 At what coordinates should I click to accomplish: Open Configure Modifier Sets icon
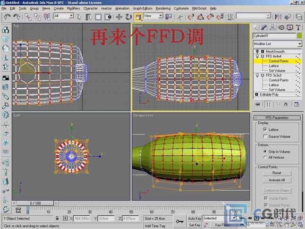coord(297,104)
